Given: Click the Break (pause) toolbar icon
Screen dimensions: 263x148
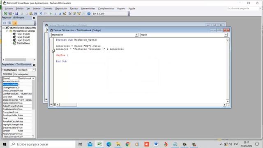Looking at the screenshot, I should pyautogui.click(x=55, y=14).
